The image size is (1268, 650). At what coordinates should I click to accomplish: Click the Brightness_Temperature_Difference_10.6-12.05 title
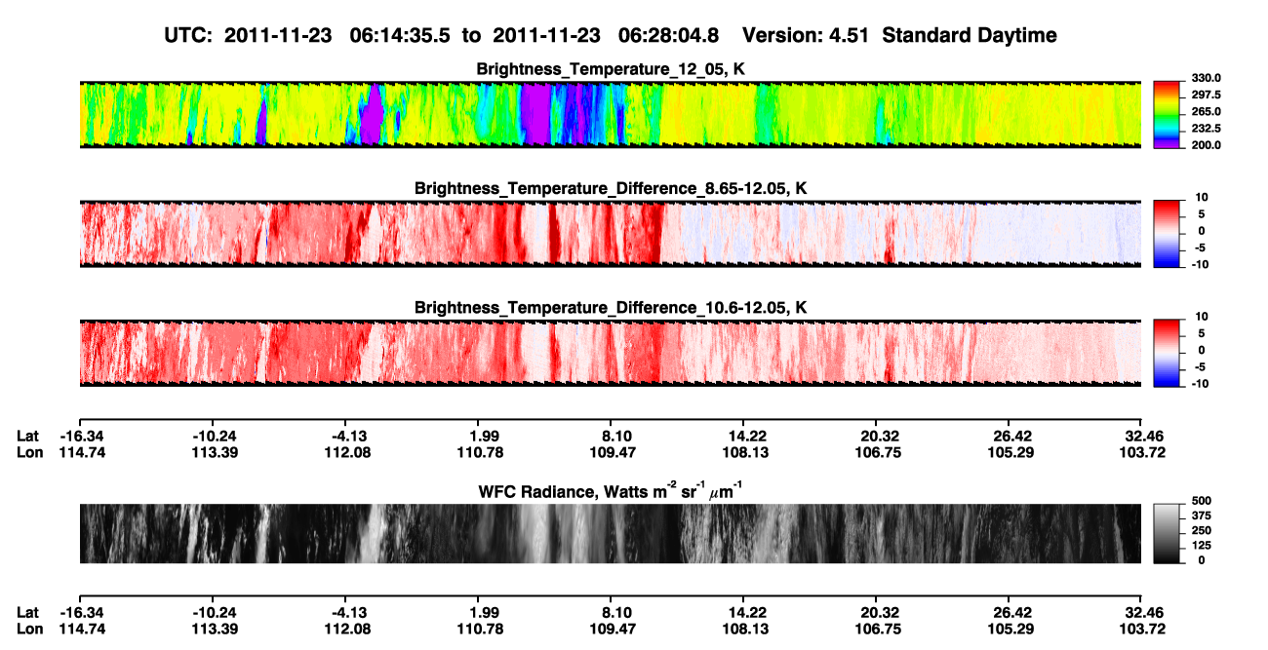[x=611, y=307]
